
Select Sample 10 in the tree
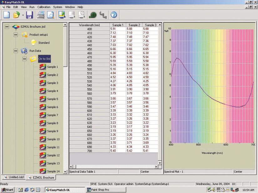[53, 139]
